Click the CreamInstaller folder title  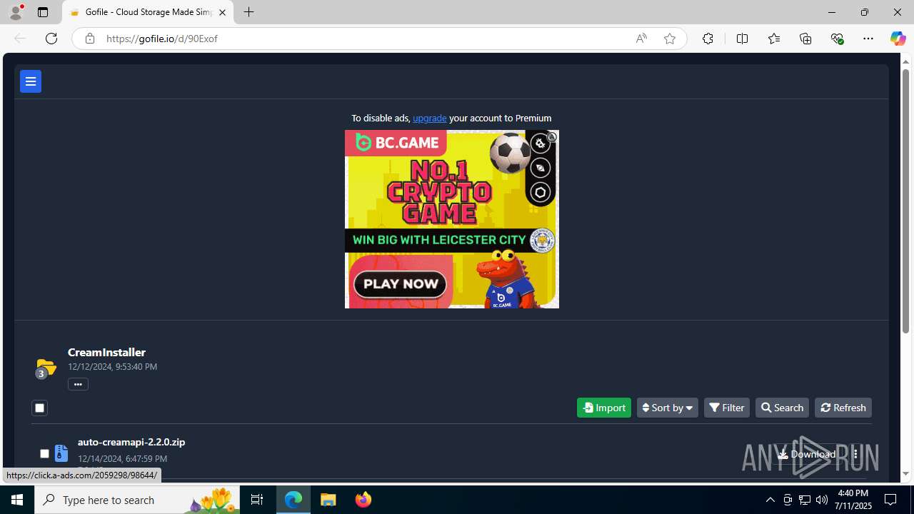click(x=106, y=352)
